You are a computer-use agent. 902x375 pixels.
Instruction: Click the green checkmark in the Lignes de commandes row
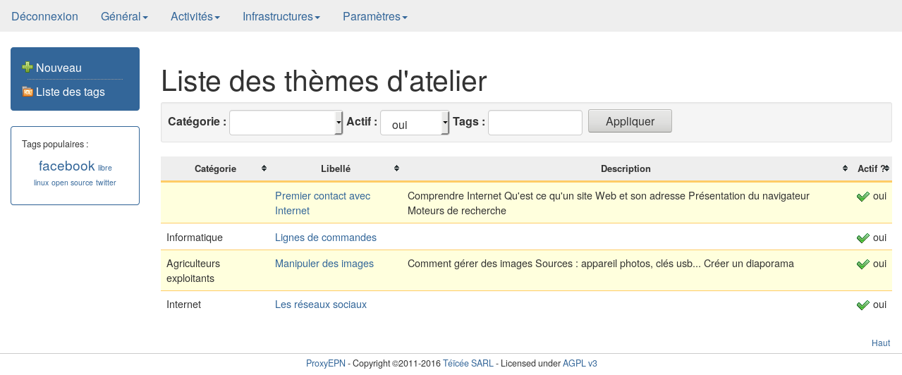click(x=863, y=238)
